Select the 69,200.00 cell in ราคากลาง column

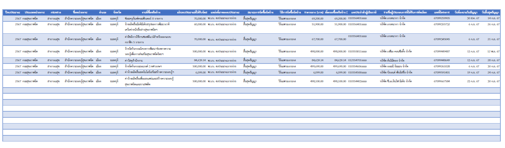pos(317,18)
